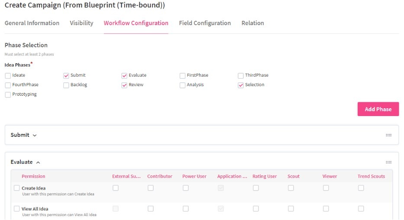404x220 pixels.
Task: Tick the Prototyping phase checkbox
Action: 8,95
